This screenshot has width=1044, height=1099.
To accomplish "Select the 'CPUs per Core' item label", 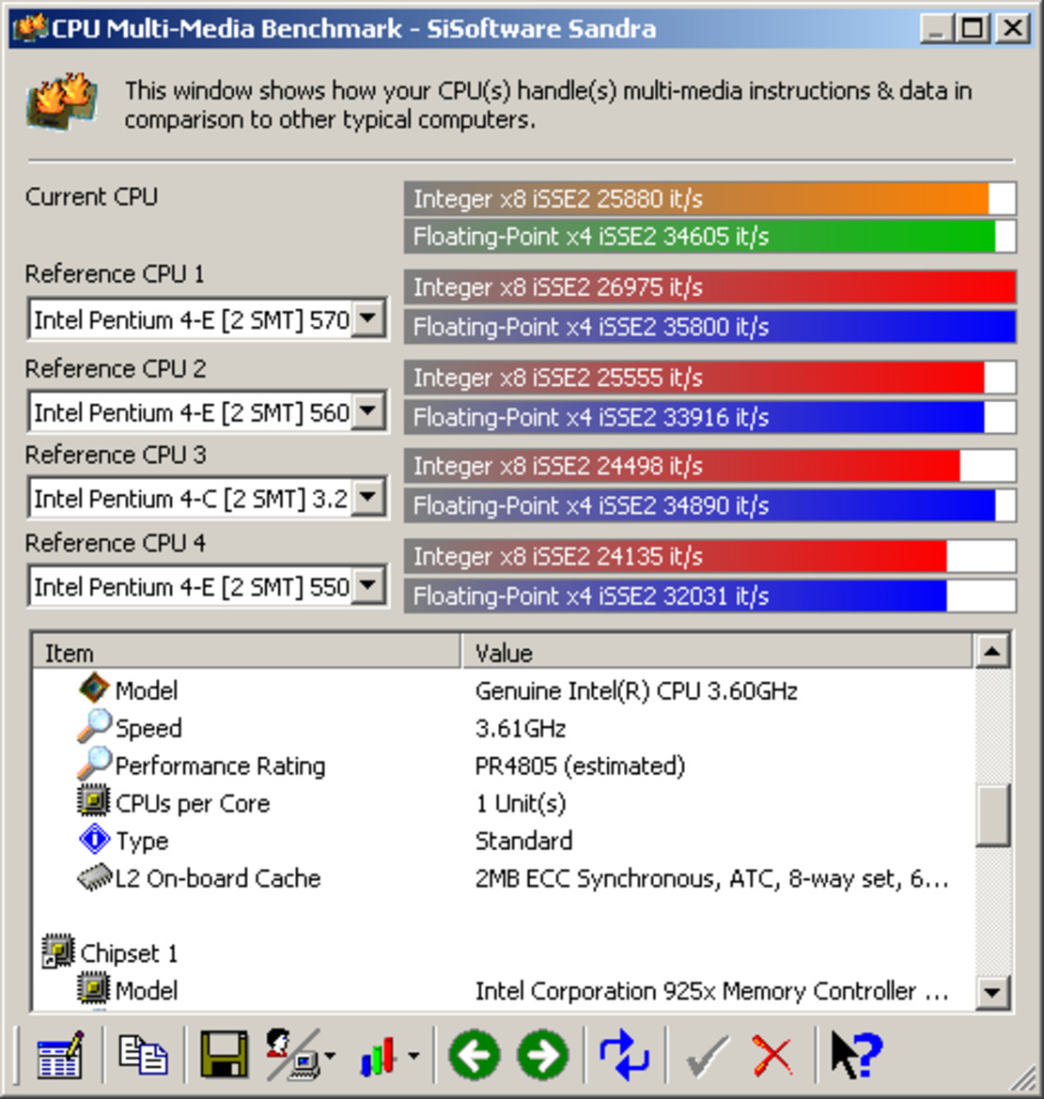I will click(x=193, y=803).
